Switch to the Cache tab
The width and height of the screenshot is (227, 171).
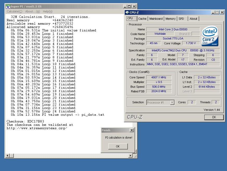[x=142, y=19]
